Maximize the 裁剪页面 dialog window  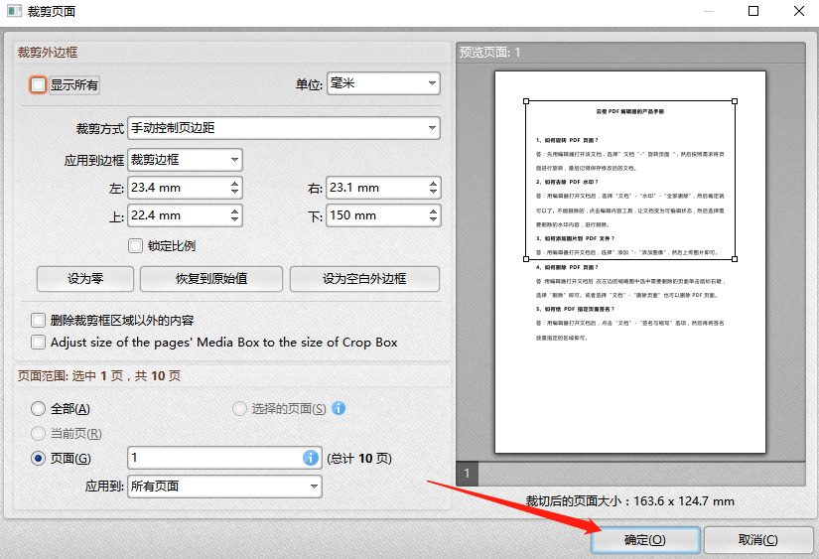(x=753, y=11)
